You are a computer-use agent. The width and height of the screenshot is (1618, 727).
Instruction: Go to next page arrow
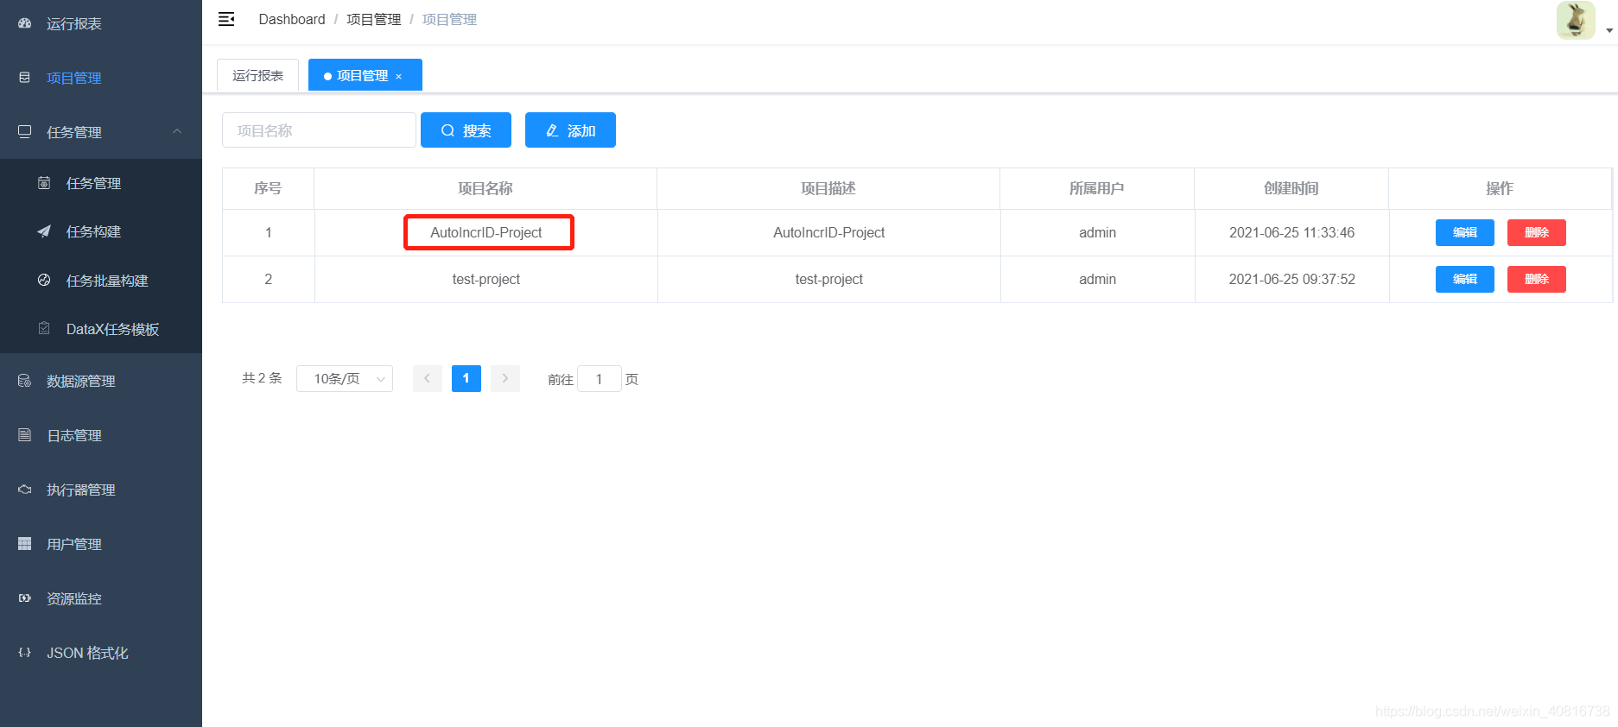(x=505, y=378)
